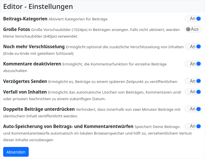Disable the Beitrags-Kategorien toggle

[x=193, y=19]
